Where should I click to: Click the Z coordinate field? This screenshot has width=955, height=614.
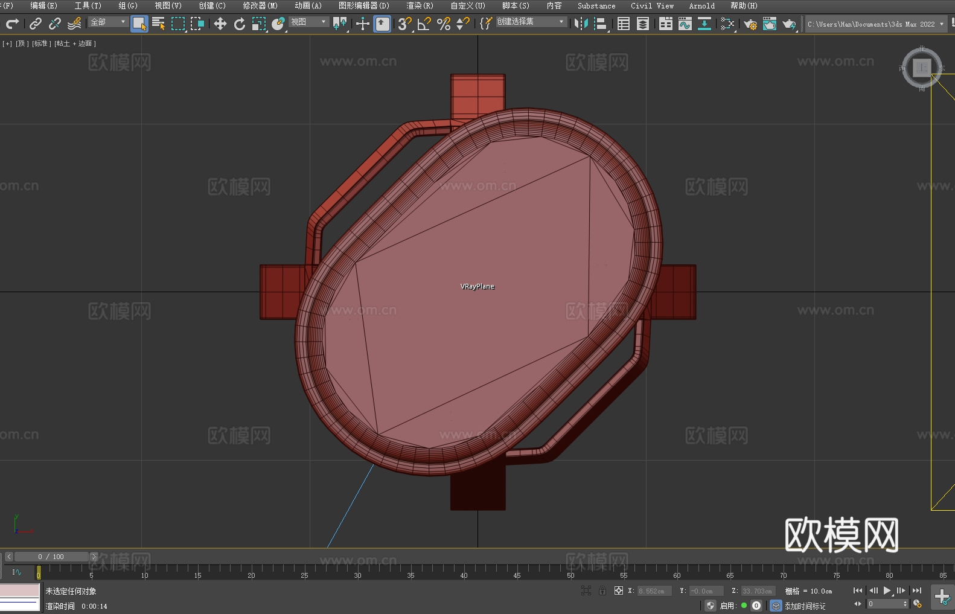[x=758, y=591]
